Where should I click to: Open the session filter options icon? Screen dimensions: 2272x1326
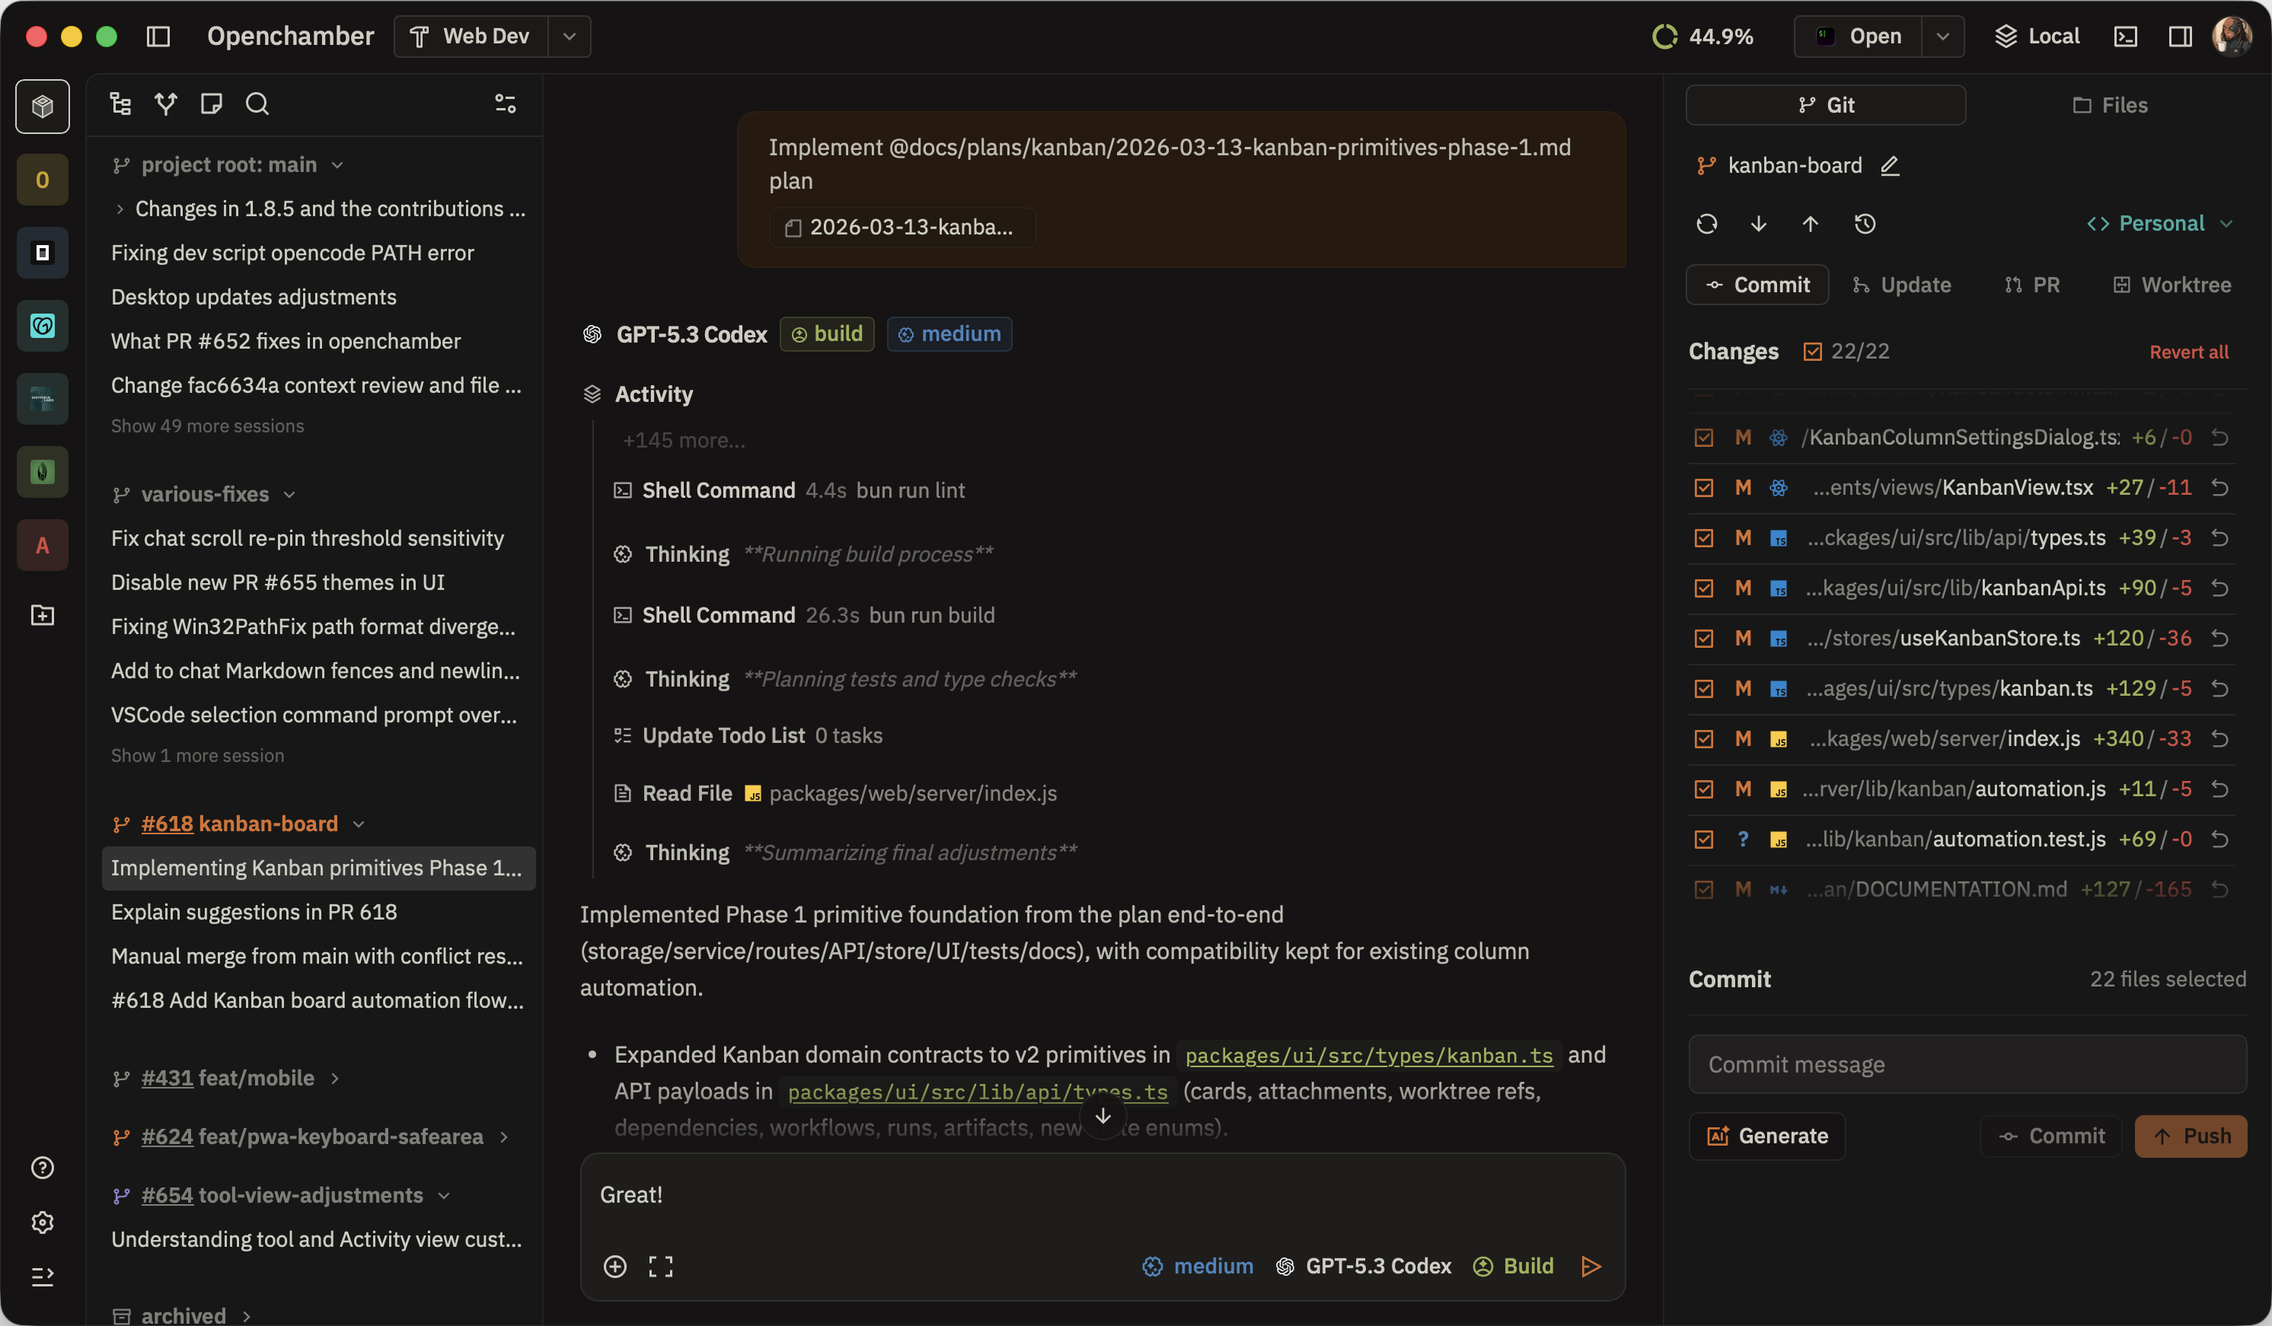505,103
